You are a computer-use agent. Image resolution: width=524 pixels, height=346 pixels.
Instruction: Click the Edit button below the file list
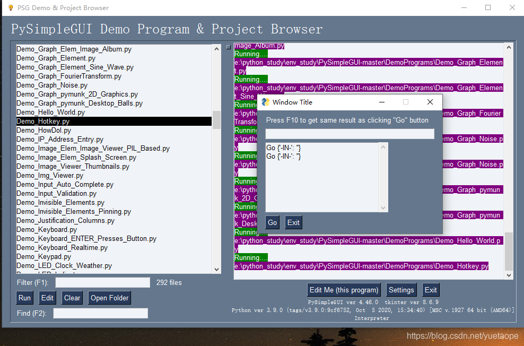47,298
